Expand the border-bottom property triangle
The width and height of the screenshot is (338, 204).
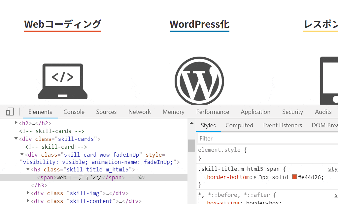[x=255, y=177]
